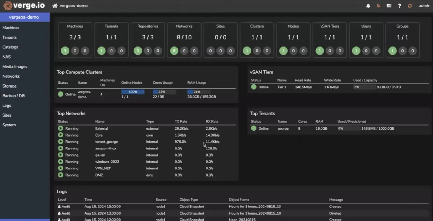Viewport: 433px width, 221px height.
Task: Click green status circle in Clusters card
Action: 247,51
